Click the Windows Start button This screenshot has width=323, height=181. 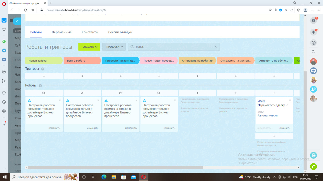(x=5, y=177)
